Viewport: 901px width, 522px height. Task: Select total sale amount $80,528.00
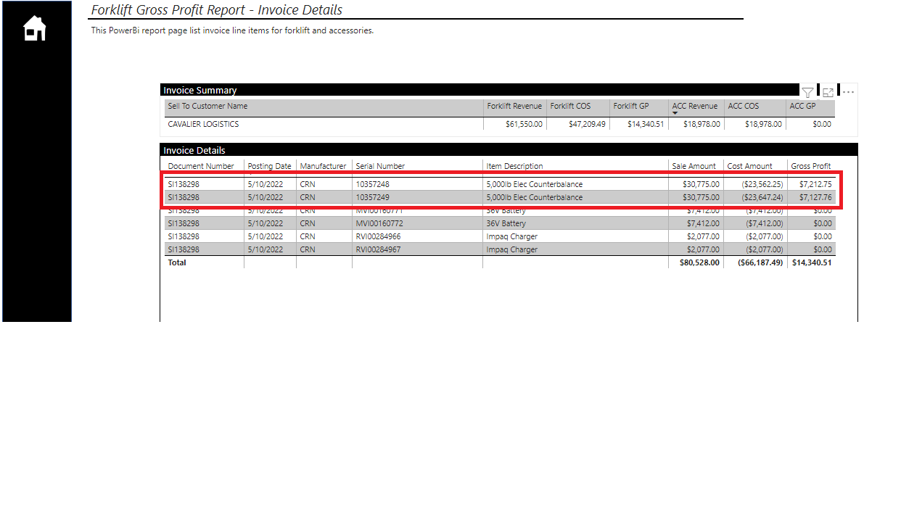click(x=699, y=262)
